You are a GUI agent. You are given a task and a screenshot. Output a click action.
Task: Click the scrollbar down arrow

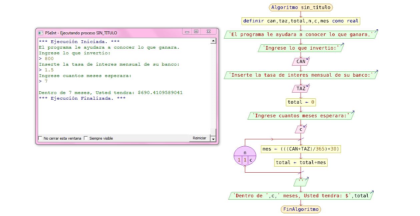213,139
